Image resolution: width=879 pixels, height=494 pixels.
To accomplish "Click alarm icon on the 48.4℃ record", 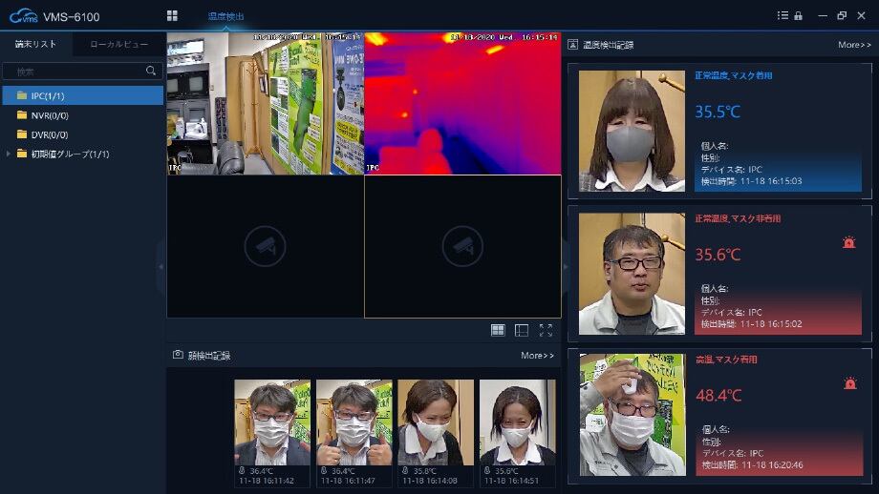I will click(849, 383).
